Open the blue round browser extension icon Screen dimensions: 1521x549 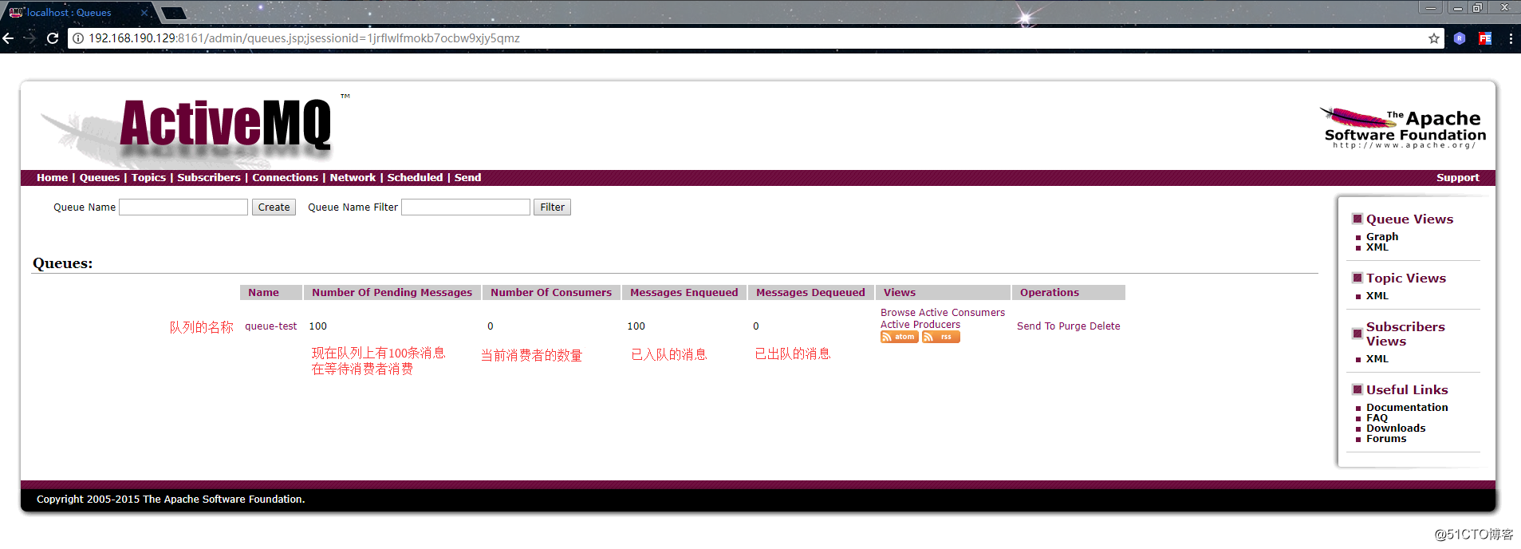1459,38
